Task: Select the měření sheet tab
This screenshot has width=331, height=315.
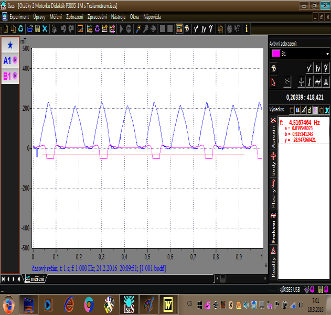Action: coord(35,279)
